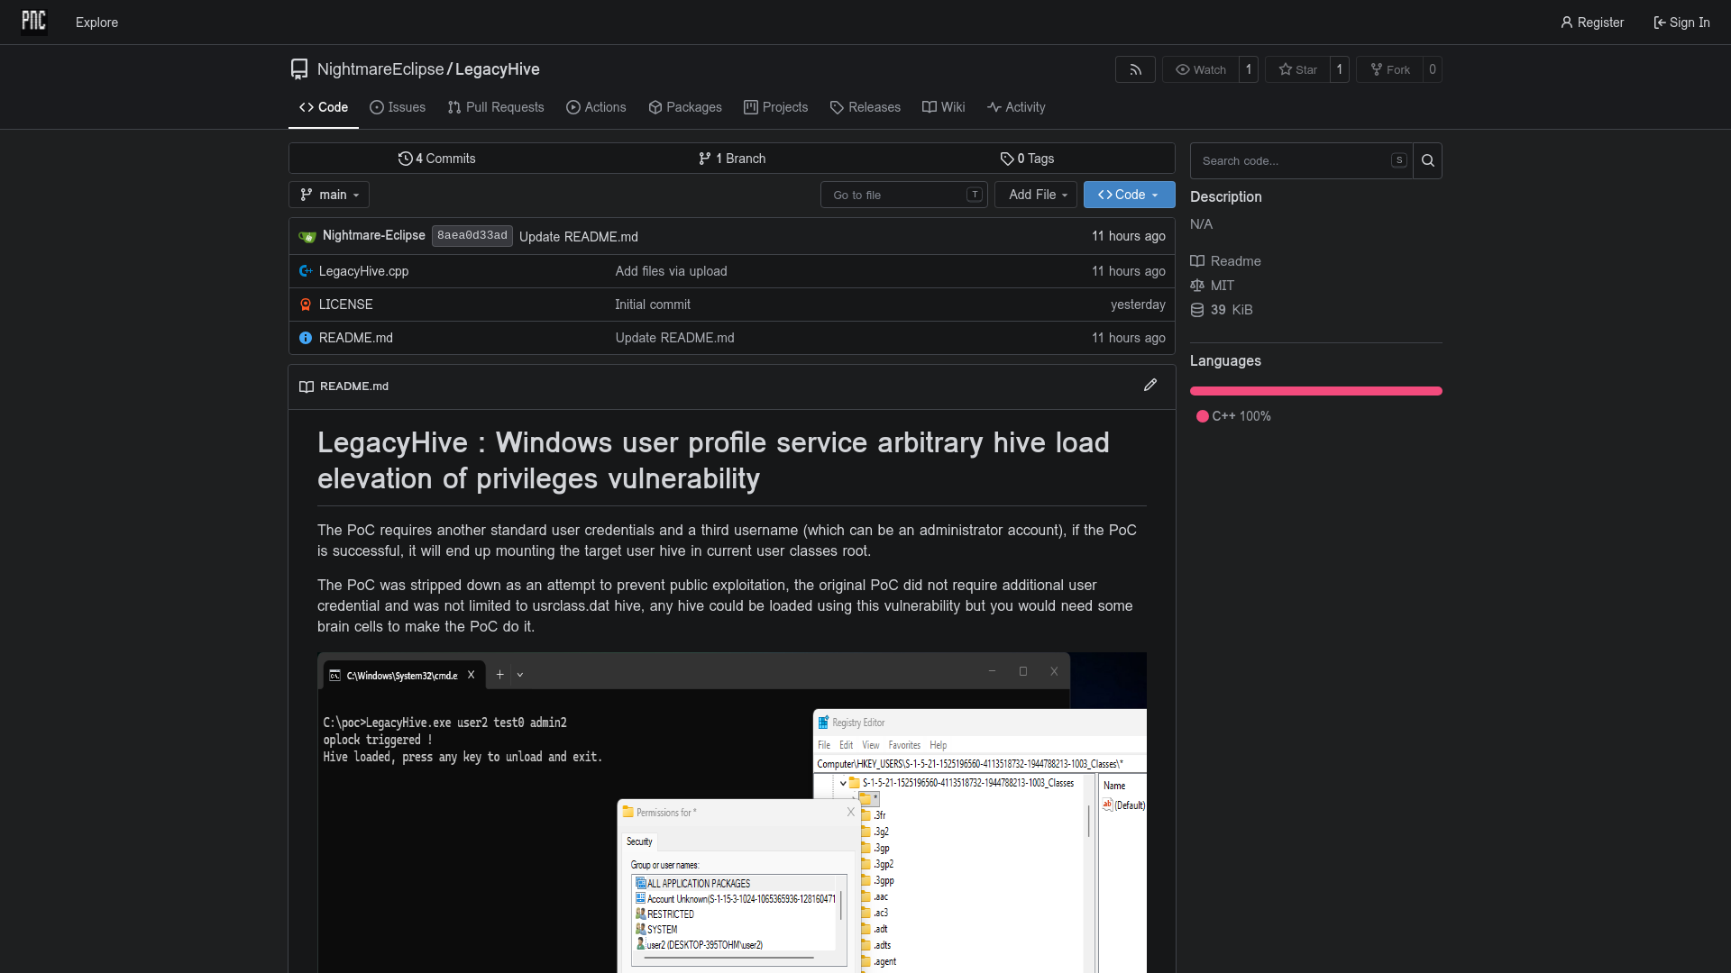The height and width of the screenshot is (973, 1731).
Task: Open forks count next to Fork
Action: click(x=1433, y=69)
